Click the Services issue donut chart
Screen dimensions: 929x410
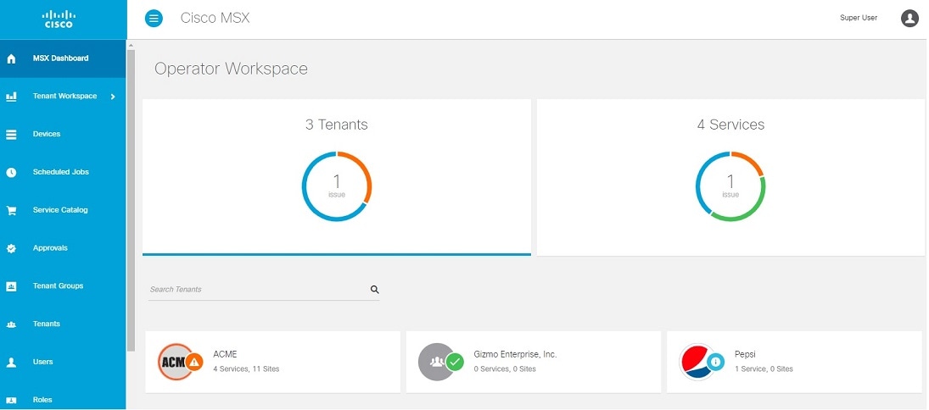tap(730, 186)
